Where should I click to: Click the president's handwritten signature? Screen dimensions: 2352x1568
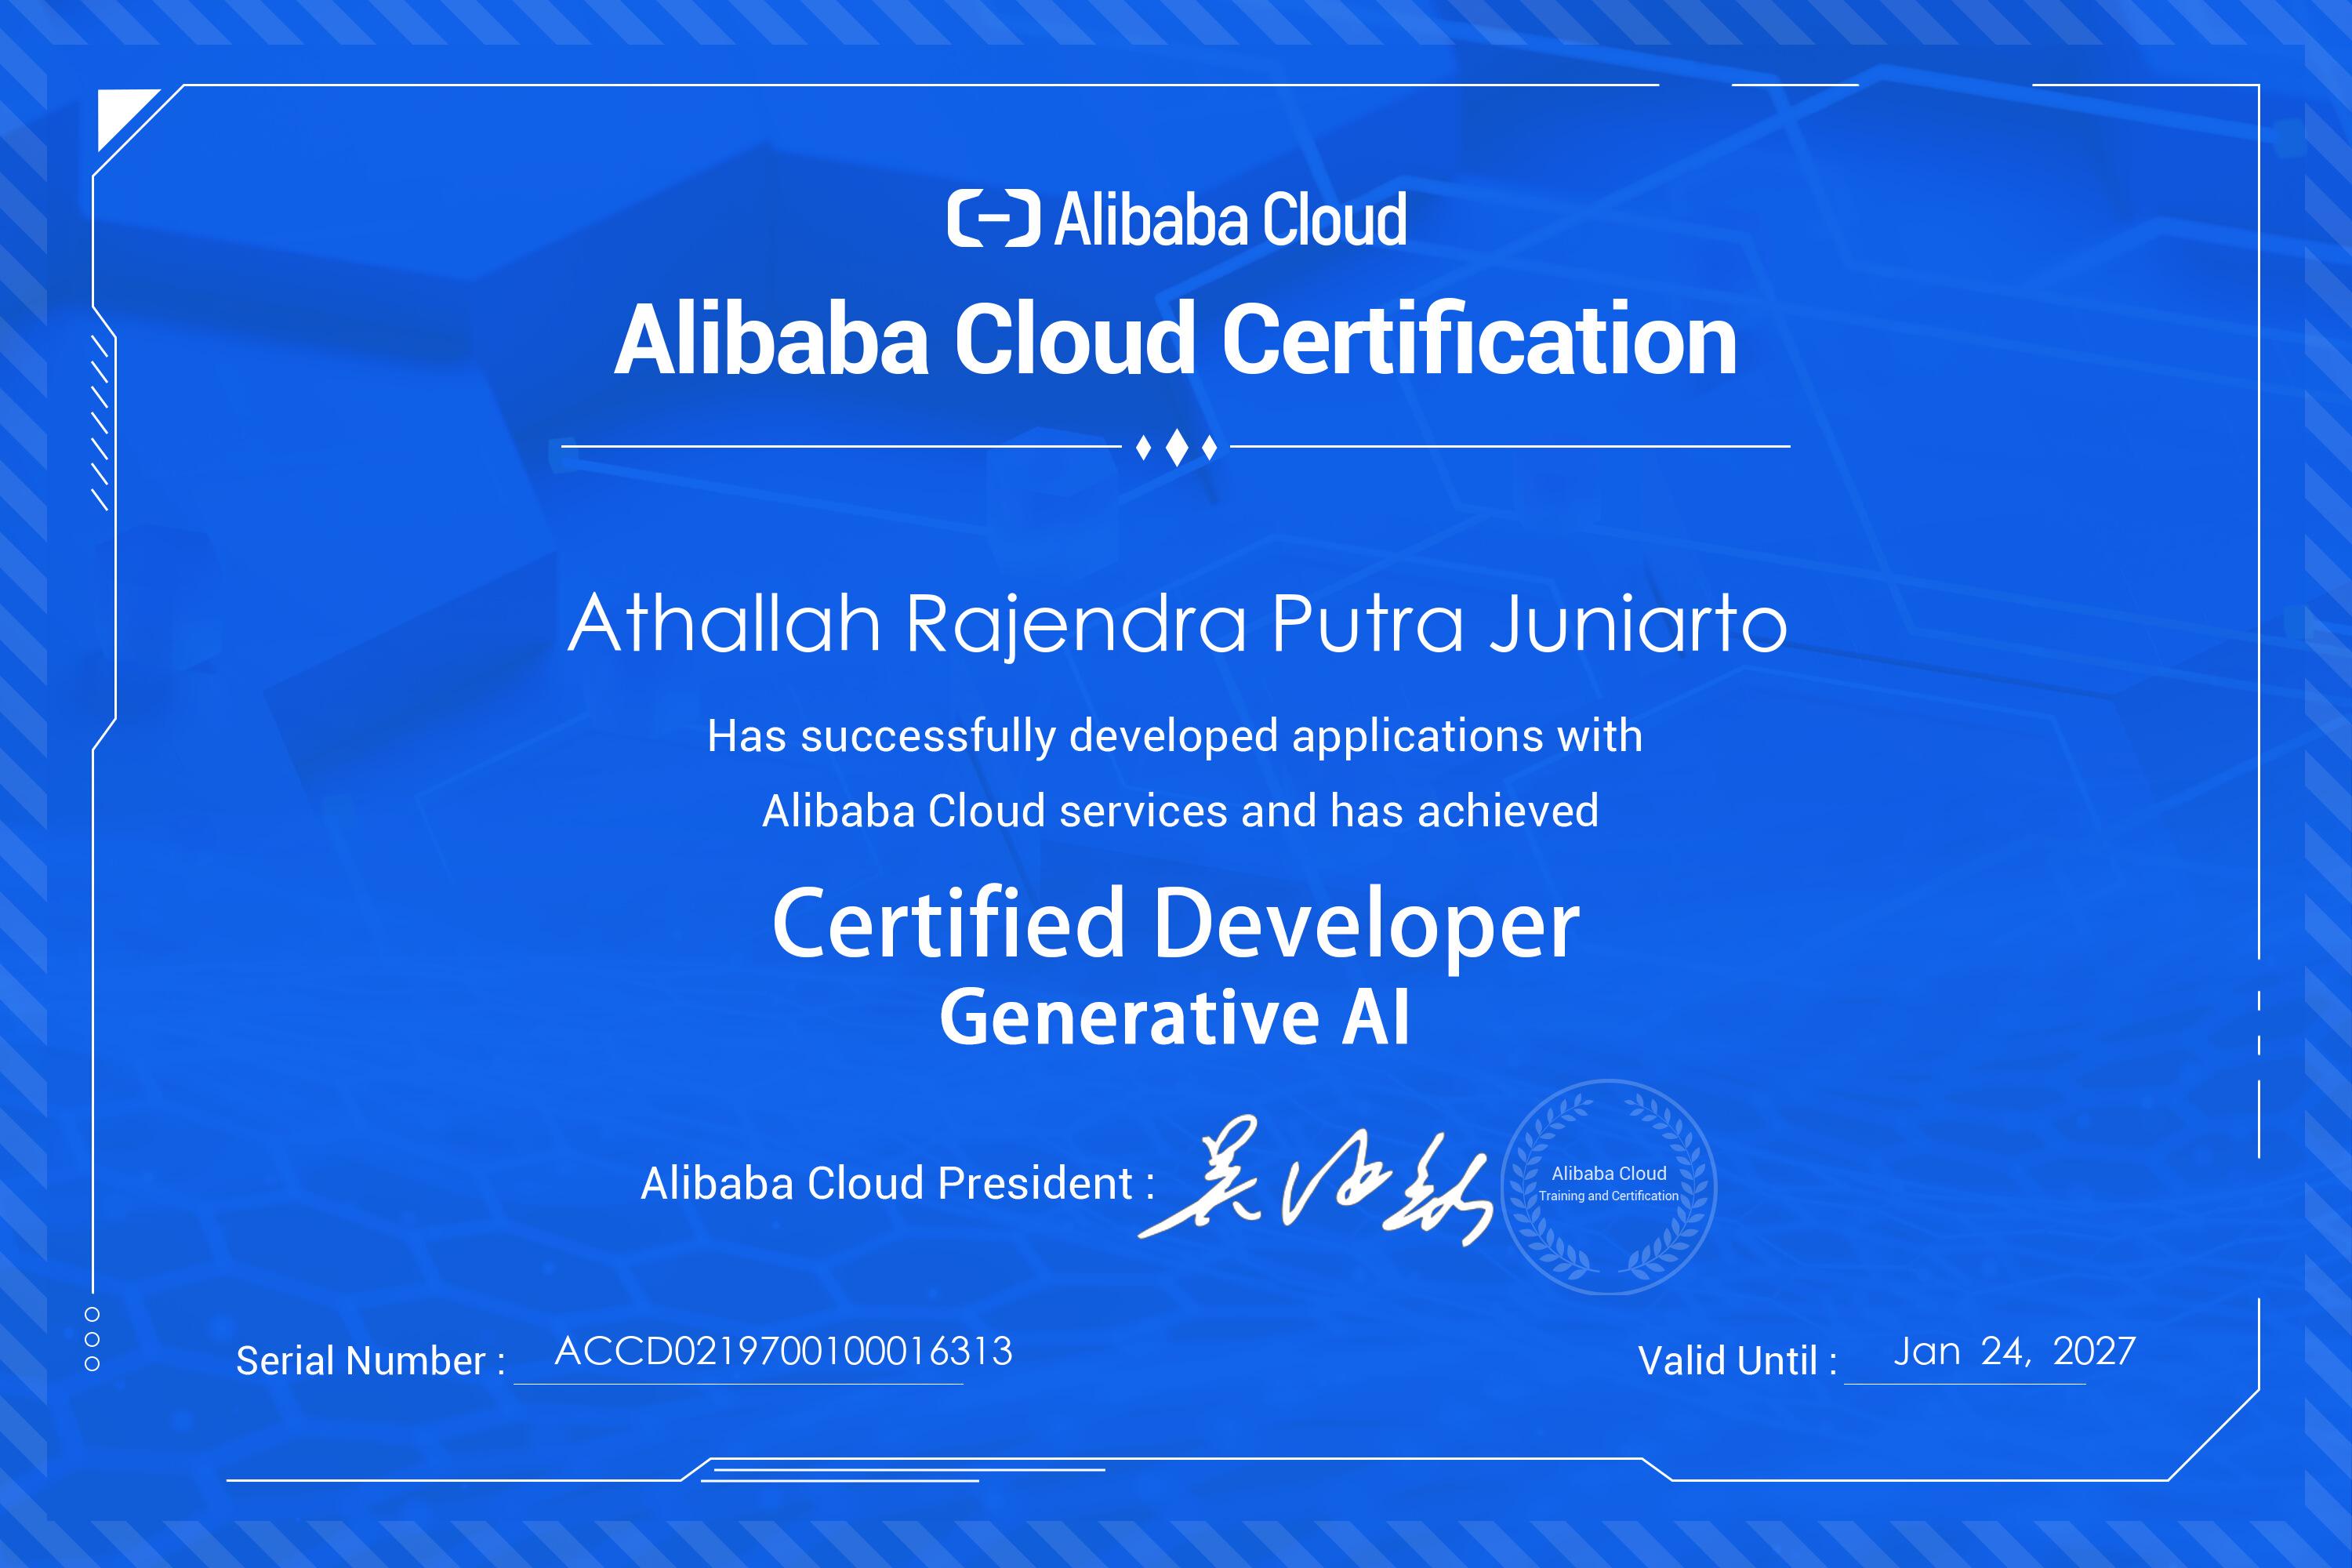1316,1181
